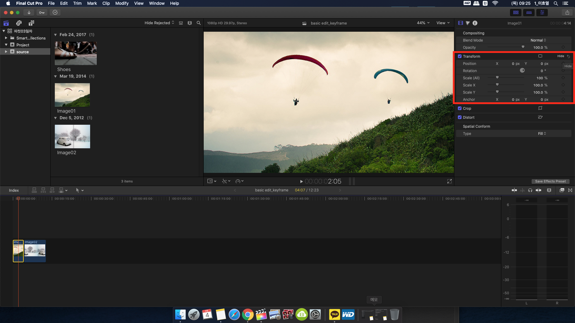The width and height of the screenshot is (575, 323).
Task: Uncheck the Transform checkbox
Action: pyautogui.click(x=460, y=56)
